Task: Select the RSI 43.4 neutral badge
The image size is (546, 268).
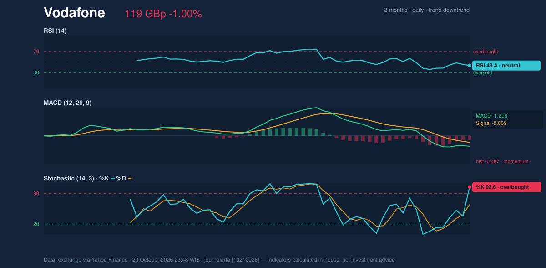Action: 506,66
